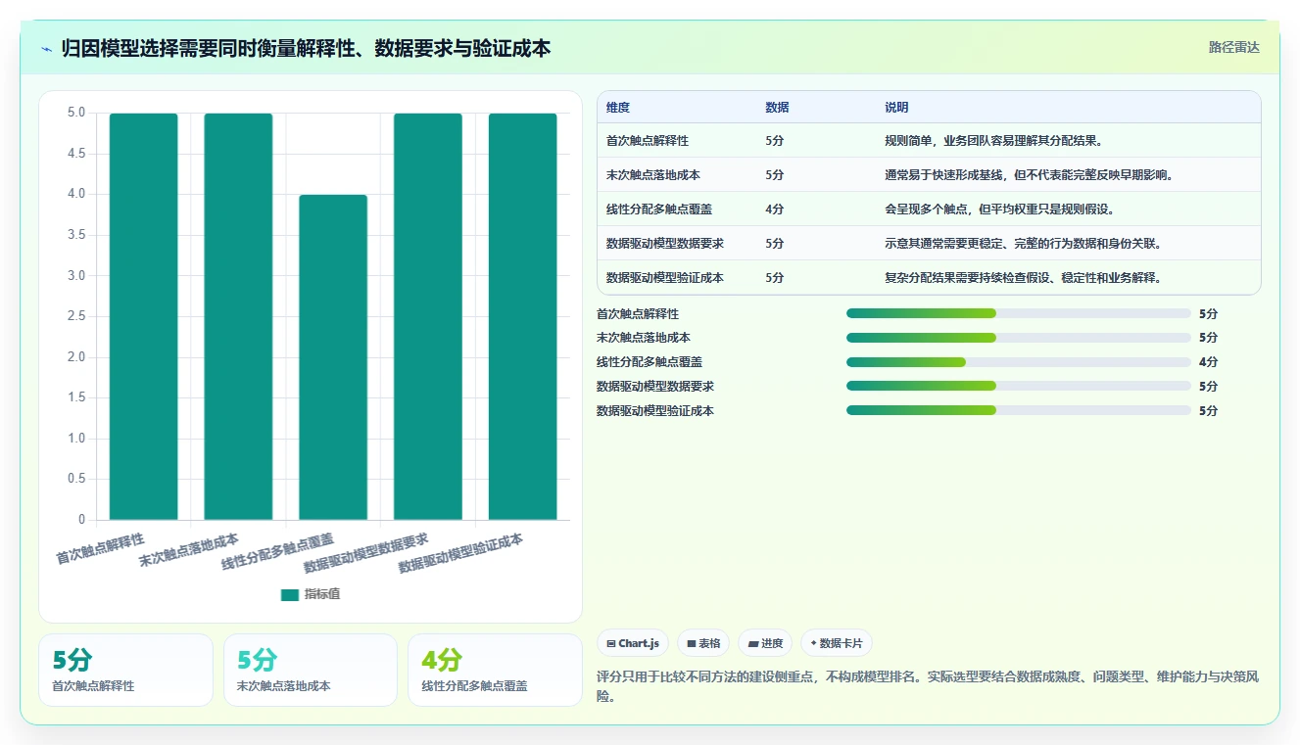Click the progress bar for 首次触点解释性
Screen dimensions: 1300x745
1019,313
